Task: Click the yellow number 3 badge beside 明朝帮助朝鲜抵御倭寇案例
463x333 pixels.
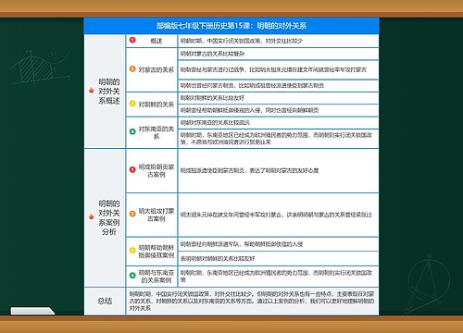Action: [x=132, y=250]
